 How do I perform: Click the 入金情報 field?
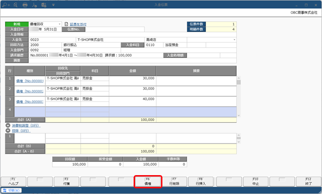pyautogui.click(x=133, y=34)
